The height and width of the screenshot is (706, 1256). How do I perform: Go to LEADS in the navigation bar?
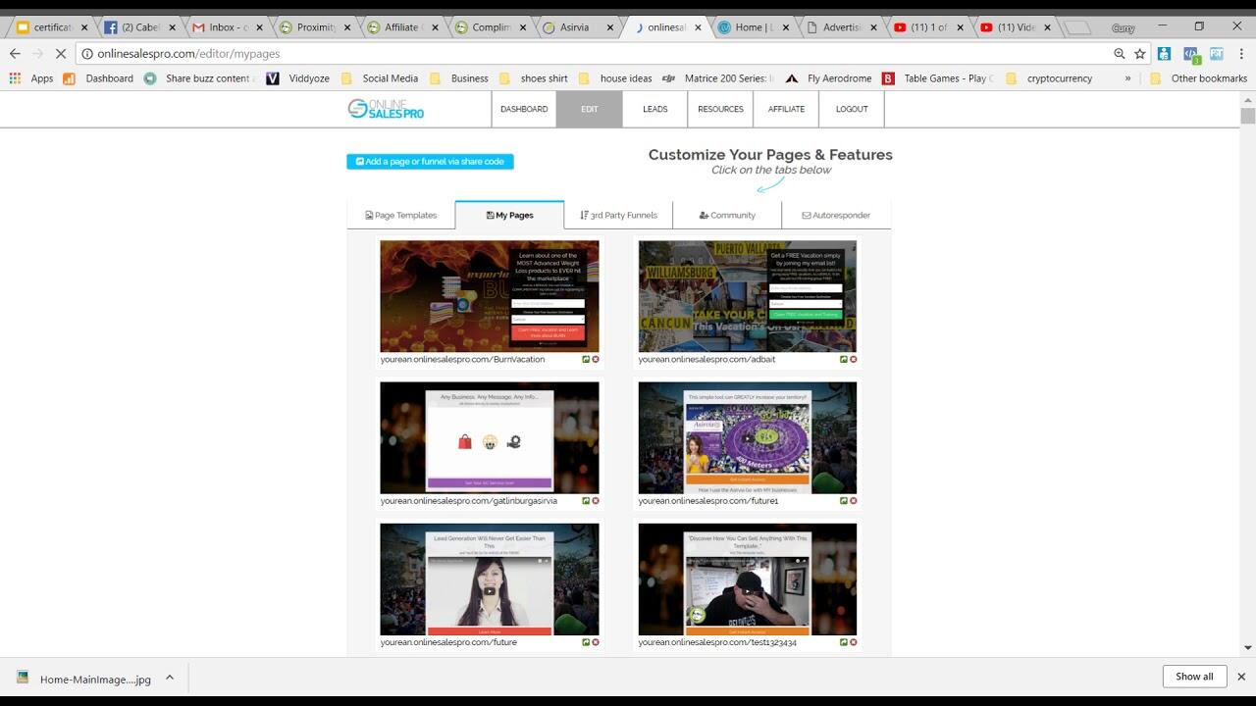[654, 109]
